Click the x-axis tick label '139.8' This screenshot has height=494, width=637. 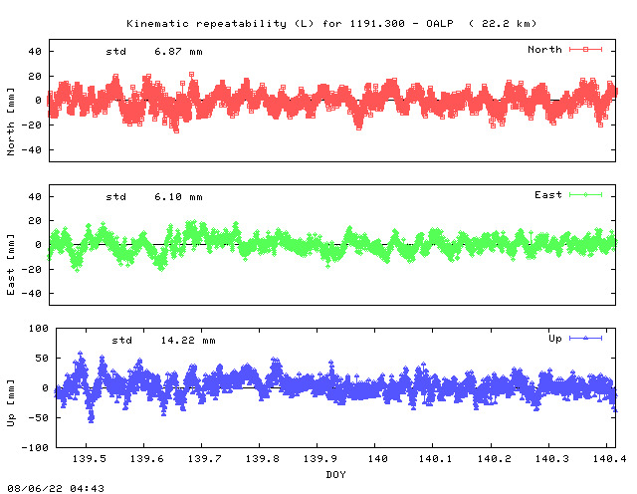coord(263,459)
